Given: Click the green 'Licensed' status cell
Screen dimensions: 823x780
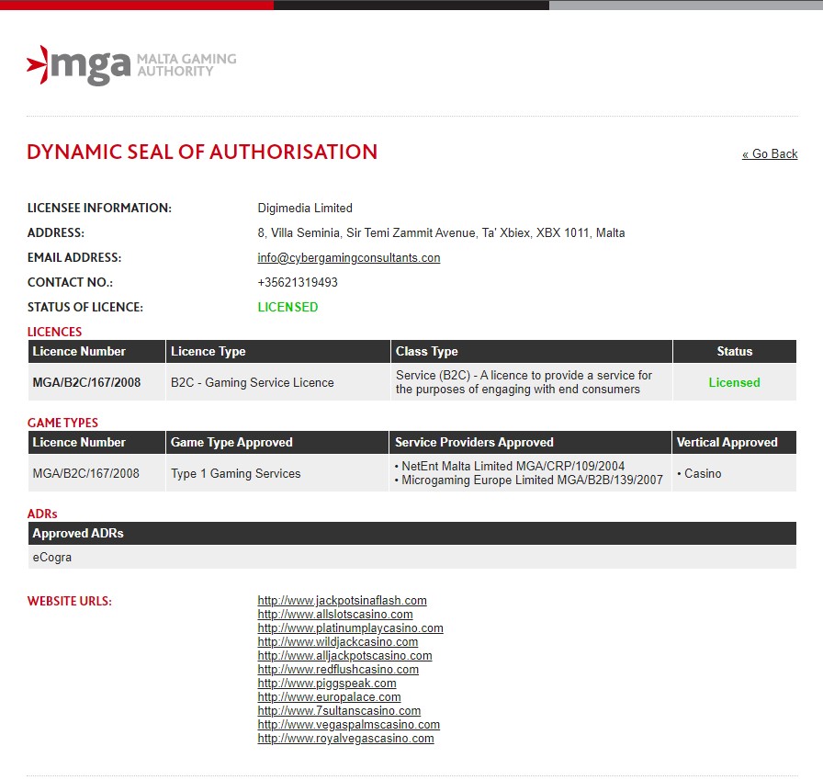Looking at the screenshot, I should (734, 383).
